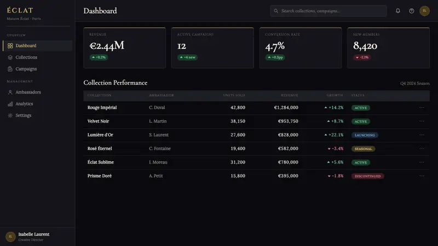
Task: Click the Dashboard grid icon
Action: click(x=10, y=46)
